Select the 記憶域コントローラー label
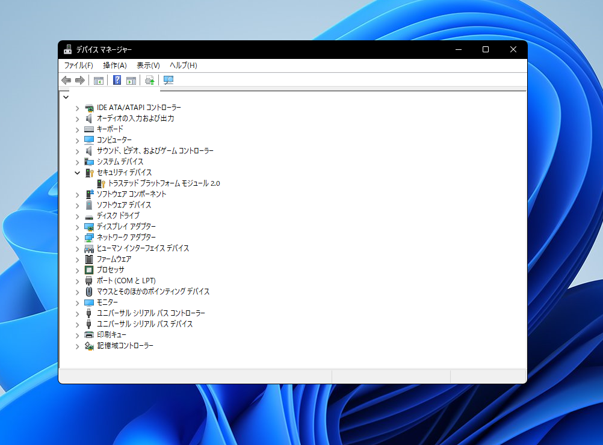Image resolution: width=603 pixels, height=445 pixels. click(x=125, y=346)
